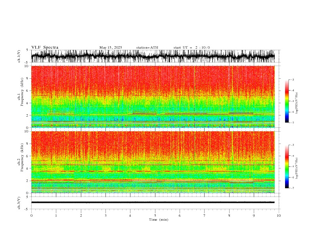Click the ch.1 voltage waveform trace

click(153, 56)
